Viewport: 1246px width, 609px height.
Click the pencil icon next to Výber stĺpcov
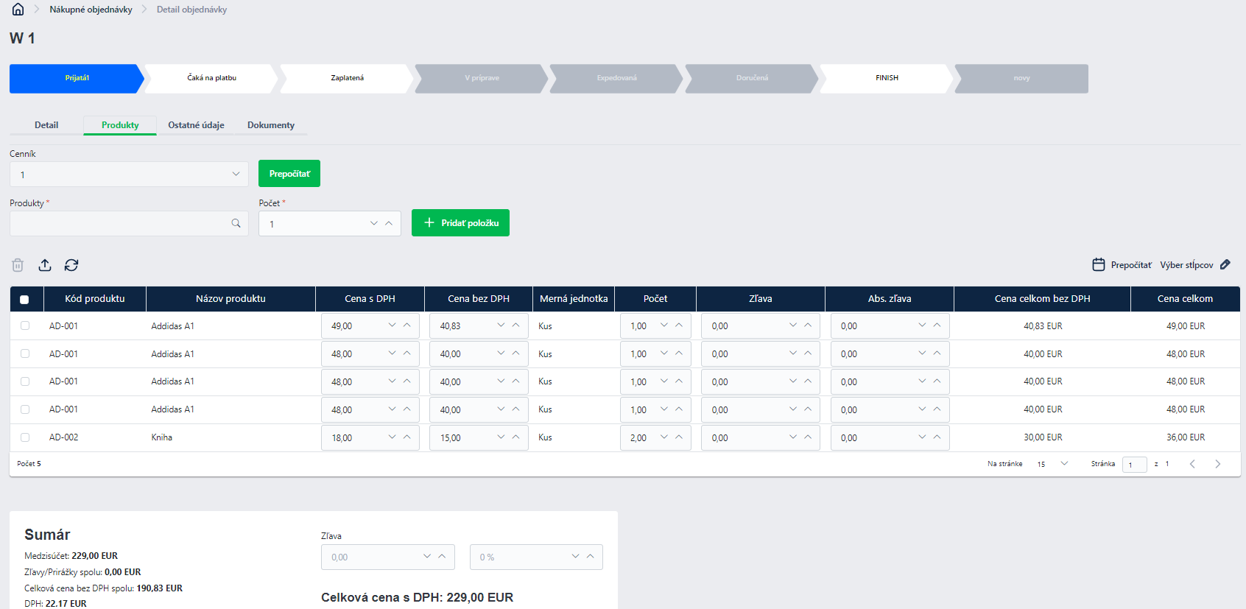point(1225,264)
